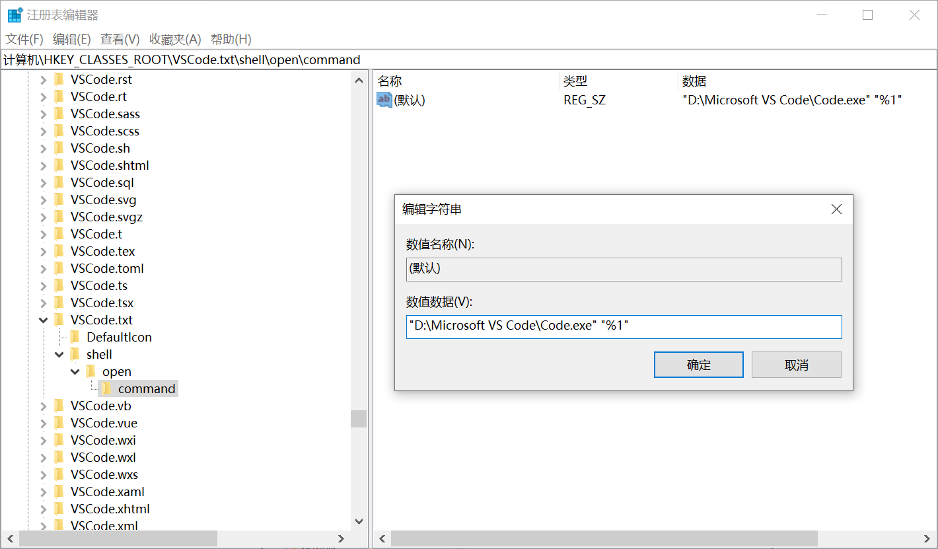The width and height of the screenshot is (938, 549).
Task: Collapse the VSCode.txt tree node
Action: point(44,320)
